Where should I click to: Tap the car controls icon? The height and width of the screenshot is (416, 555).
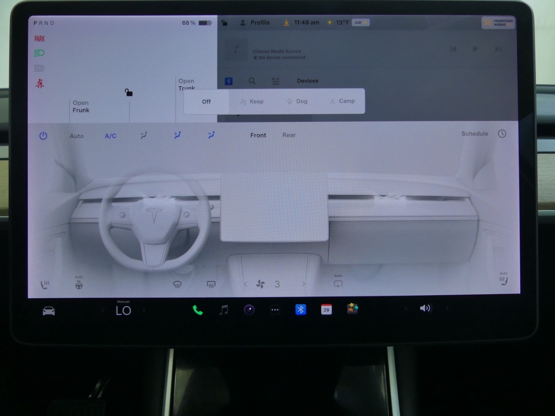[49, 311]
